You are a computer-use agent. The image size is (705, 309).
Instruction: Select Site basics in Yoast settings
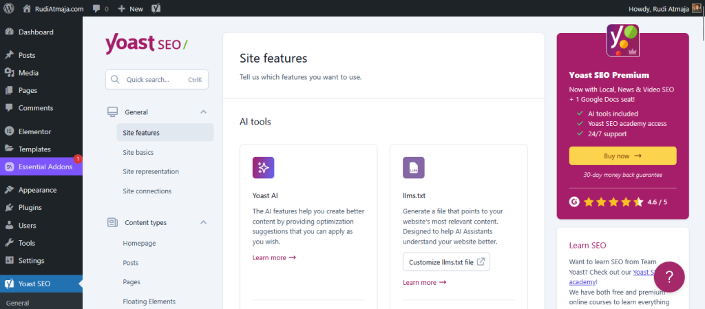[138, 152]
